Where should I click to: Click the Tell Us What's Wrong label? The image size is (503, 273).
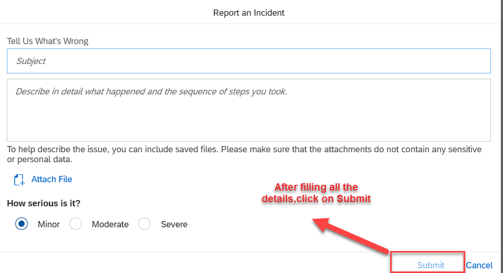(48, 41)
